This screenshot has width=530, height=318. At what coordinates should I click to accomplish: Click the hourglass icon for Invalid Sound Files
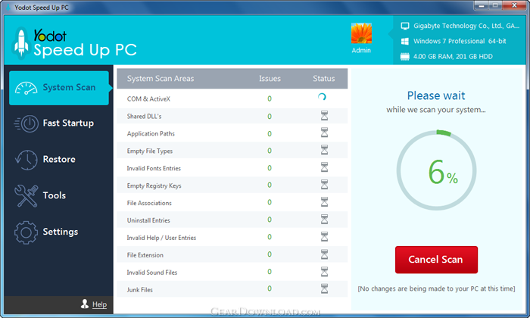pyautogui.click(x=324, y=271)
